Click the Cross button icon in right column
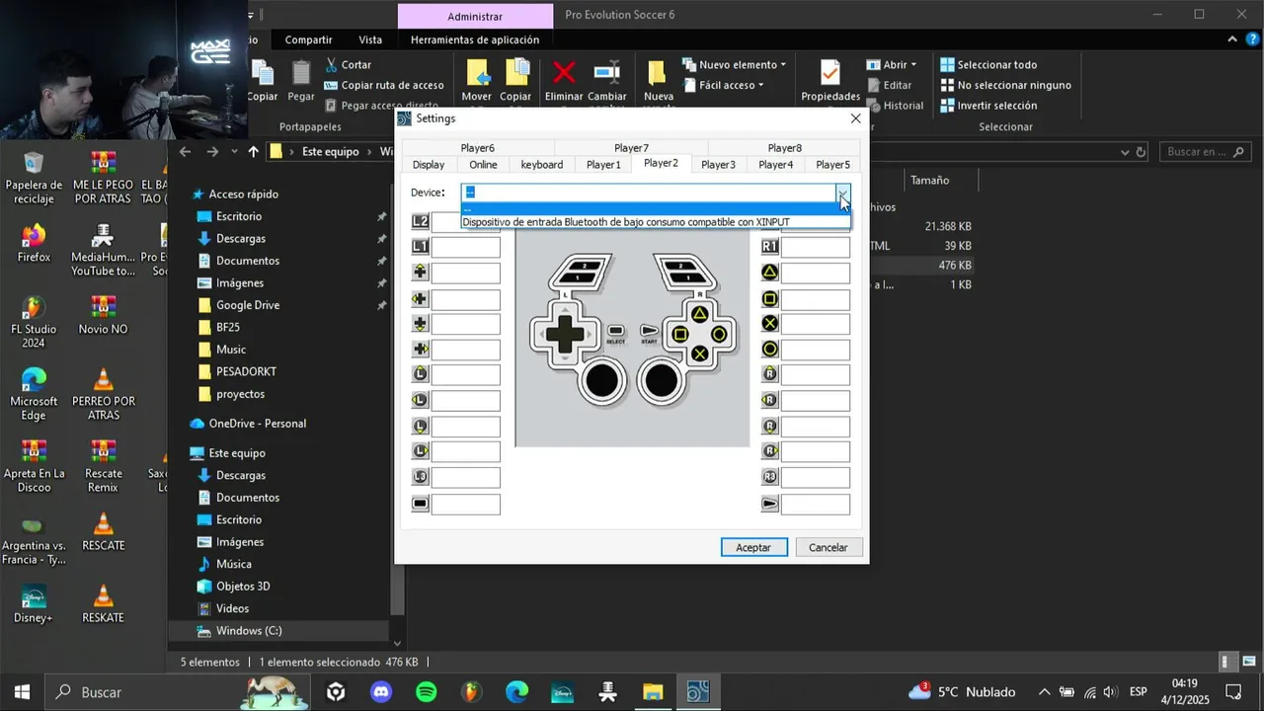1264x711 pixels. [x=770, y=324]
